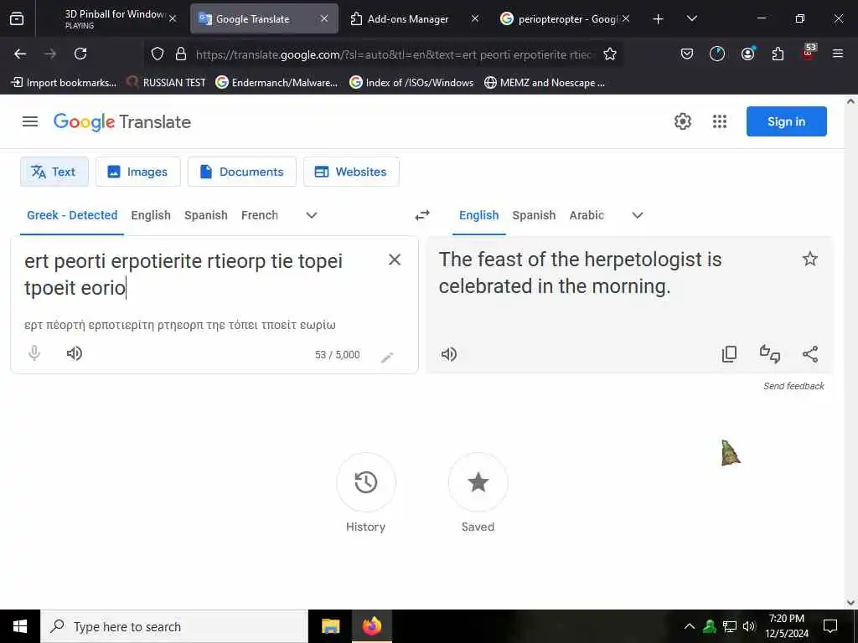Viewport: 858px width, 643px height.
Task: Open the Firefox account icon
Action: click(747, 54)
